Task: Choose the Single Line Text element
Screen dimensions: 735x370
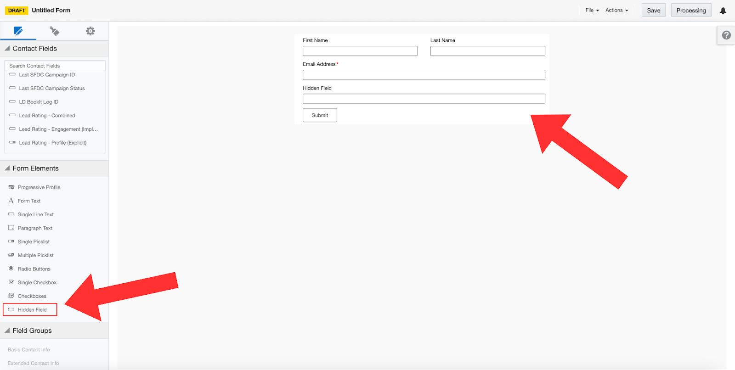Action: coord(35,214)
